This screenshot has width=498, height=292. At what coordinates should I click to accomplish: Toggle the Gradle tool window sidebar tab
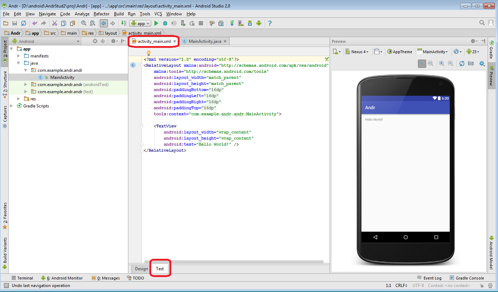coord(492,49)
